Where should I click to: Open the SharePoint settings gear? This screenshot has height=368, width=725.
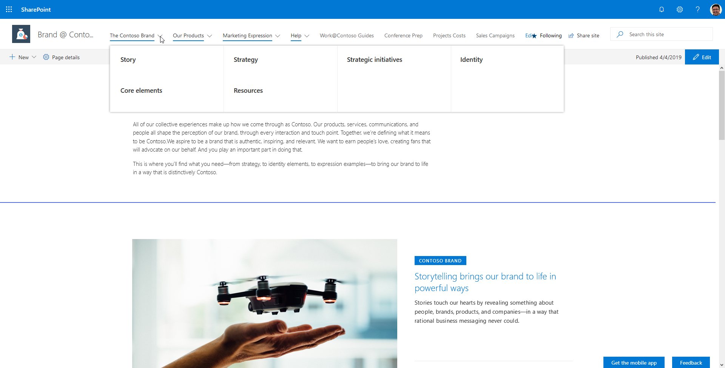point(680,9)
